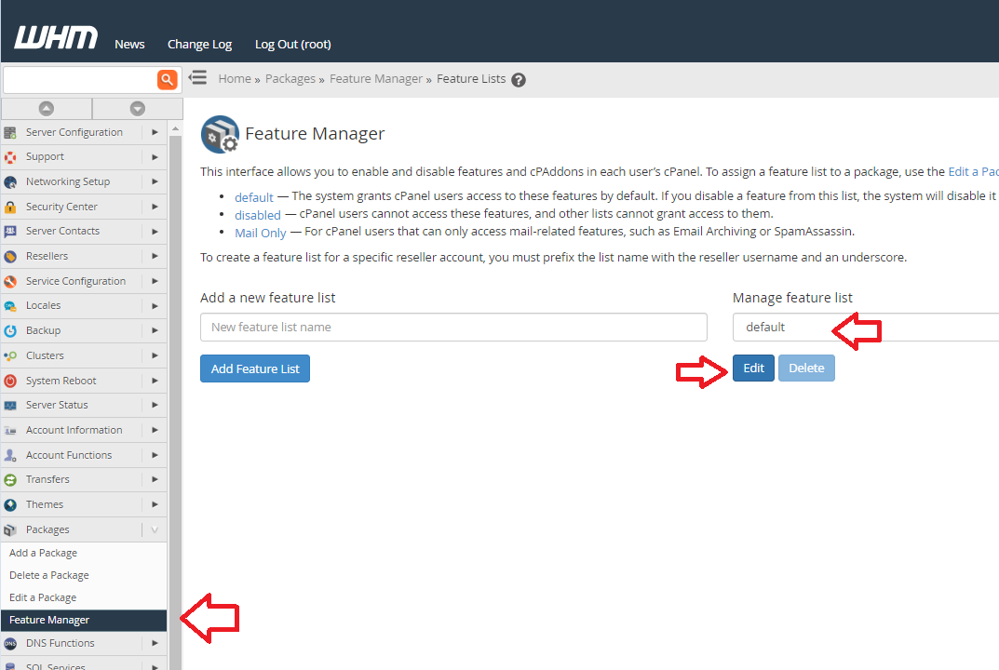Screen dimensions: 999x670
Task: Click the sidebar scrollbar track
Action: tap(175, 401)
